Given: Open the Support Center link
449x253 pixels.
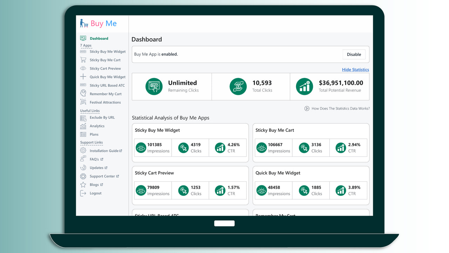Looking at the screenshot, I should tap(102, 176).
